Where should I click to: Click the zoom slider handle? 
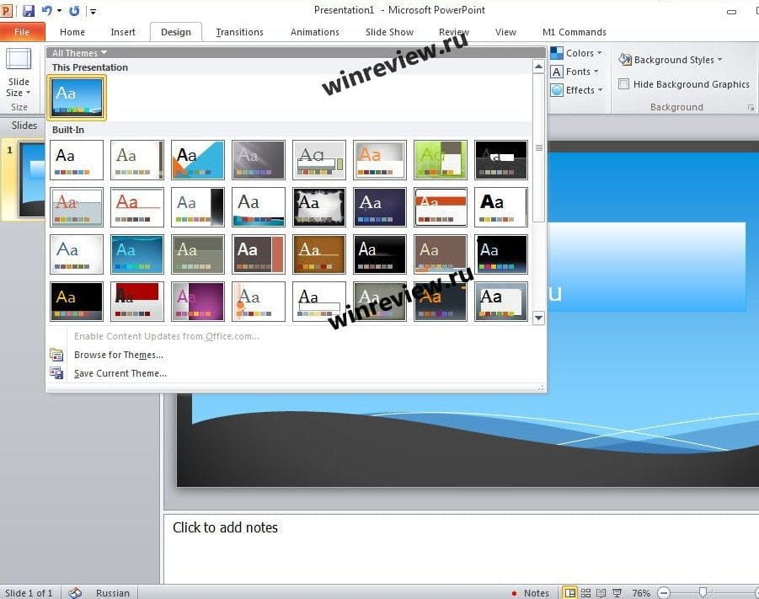[703, 593]
